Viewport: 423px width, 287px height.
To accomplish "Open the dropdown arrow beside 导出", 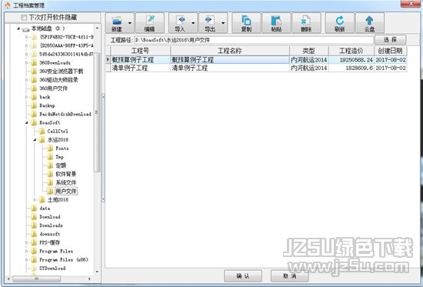I will click(223, 23).
